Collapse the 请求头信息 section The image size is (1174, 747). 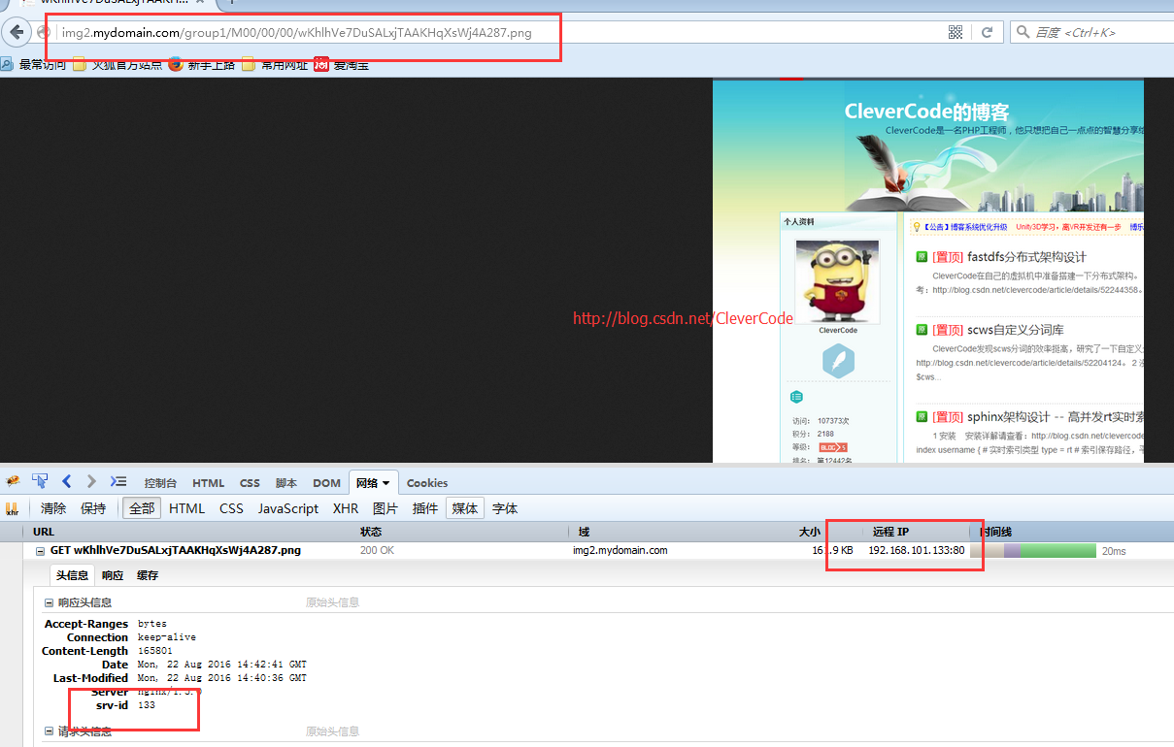(49, 731)
